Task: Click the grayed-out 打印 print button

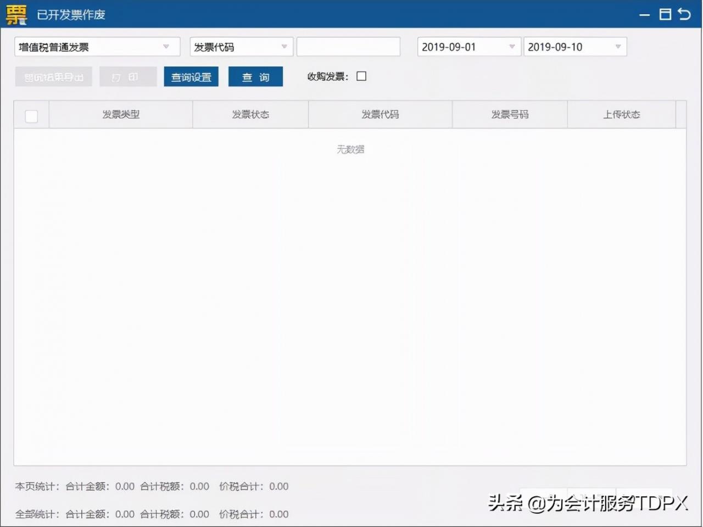Action: pyautogui.click(x=128, y=76)
